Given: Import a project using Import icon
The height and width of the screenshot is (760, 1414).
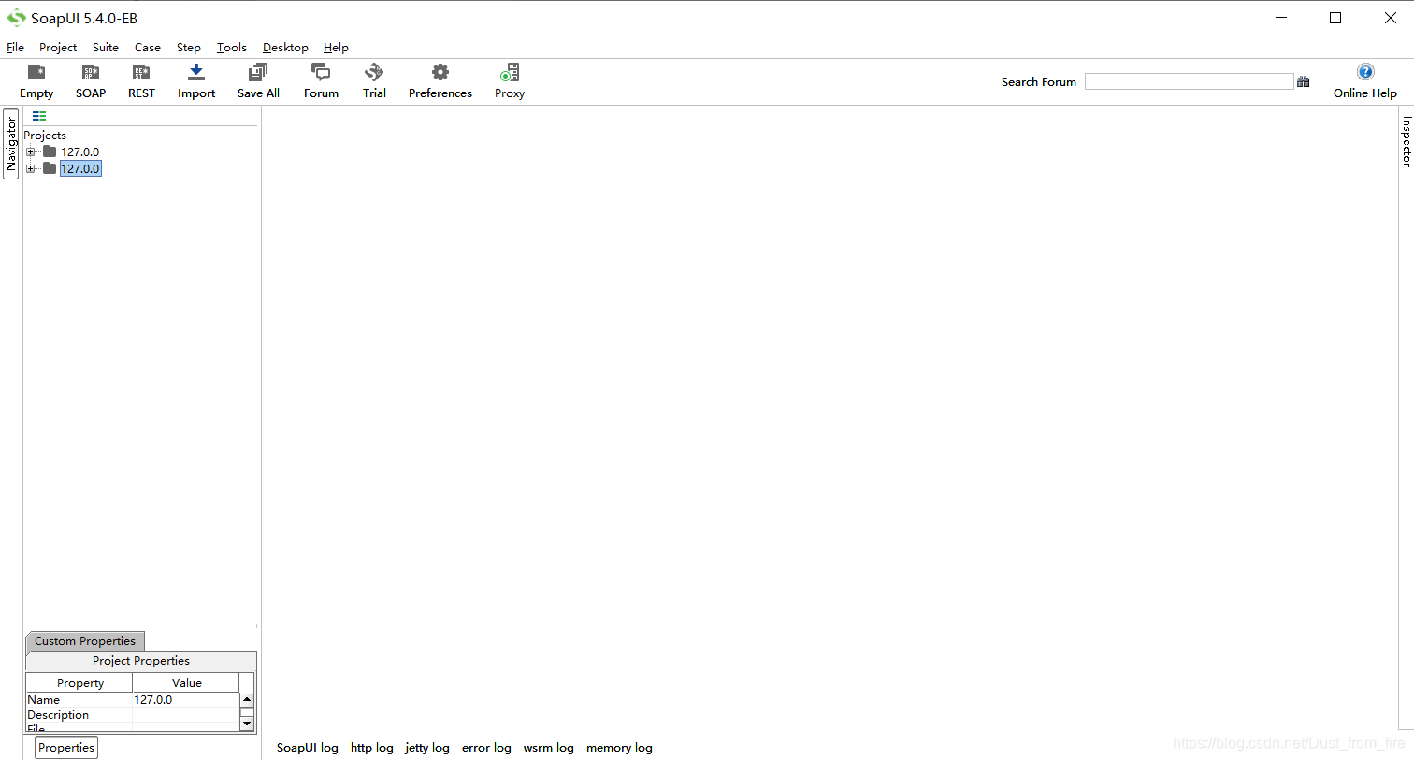Looking at the screenshot, I should click(x=196, y=81).
